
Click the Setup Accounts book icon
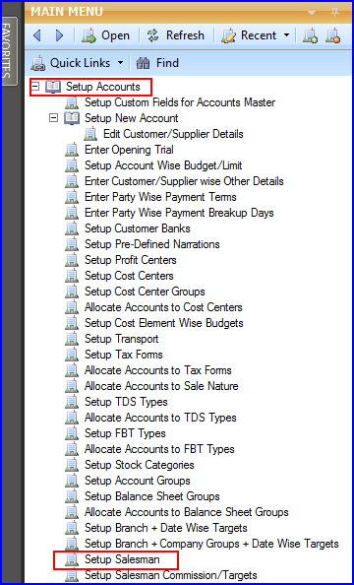pyautogui.click(x=52, y=87)
